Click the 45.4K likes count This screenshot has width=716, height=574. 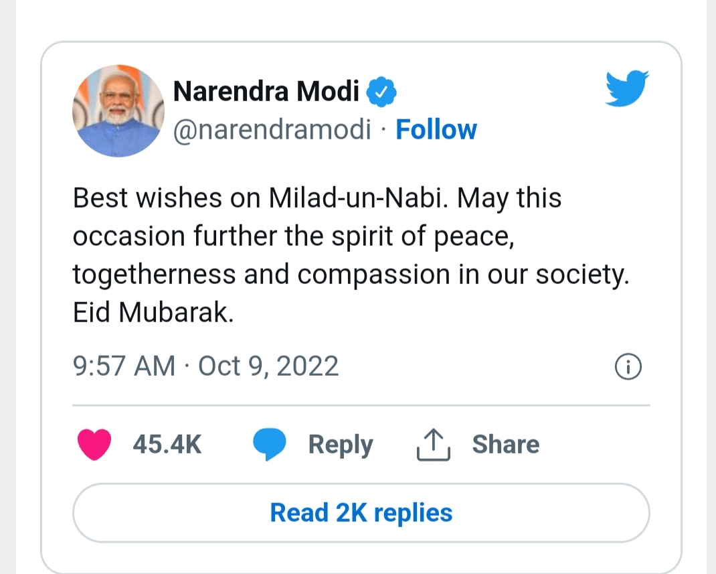tap(167, 445)
